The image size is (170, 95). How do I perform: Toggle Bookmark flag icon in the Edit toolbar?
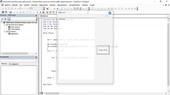126,8
